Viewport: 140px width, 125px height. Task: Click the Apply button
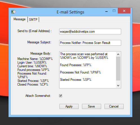tap(69, 106)
